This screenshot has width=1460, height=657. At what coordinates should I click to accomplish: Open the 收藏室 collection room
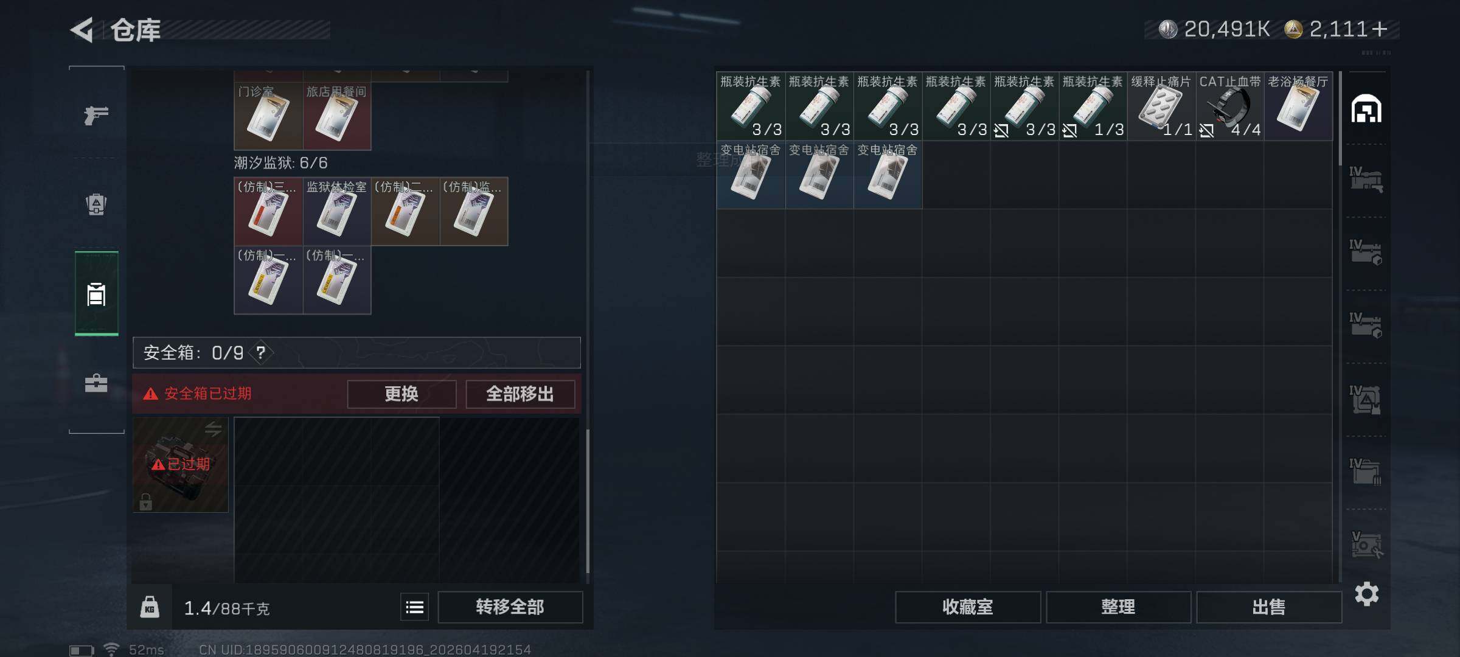(x=967, y=607)
